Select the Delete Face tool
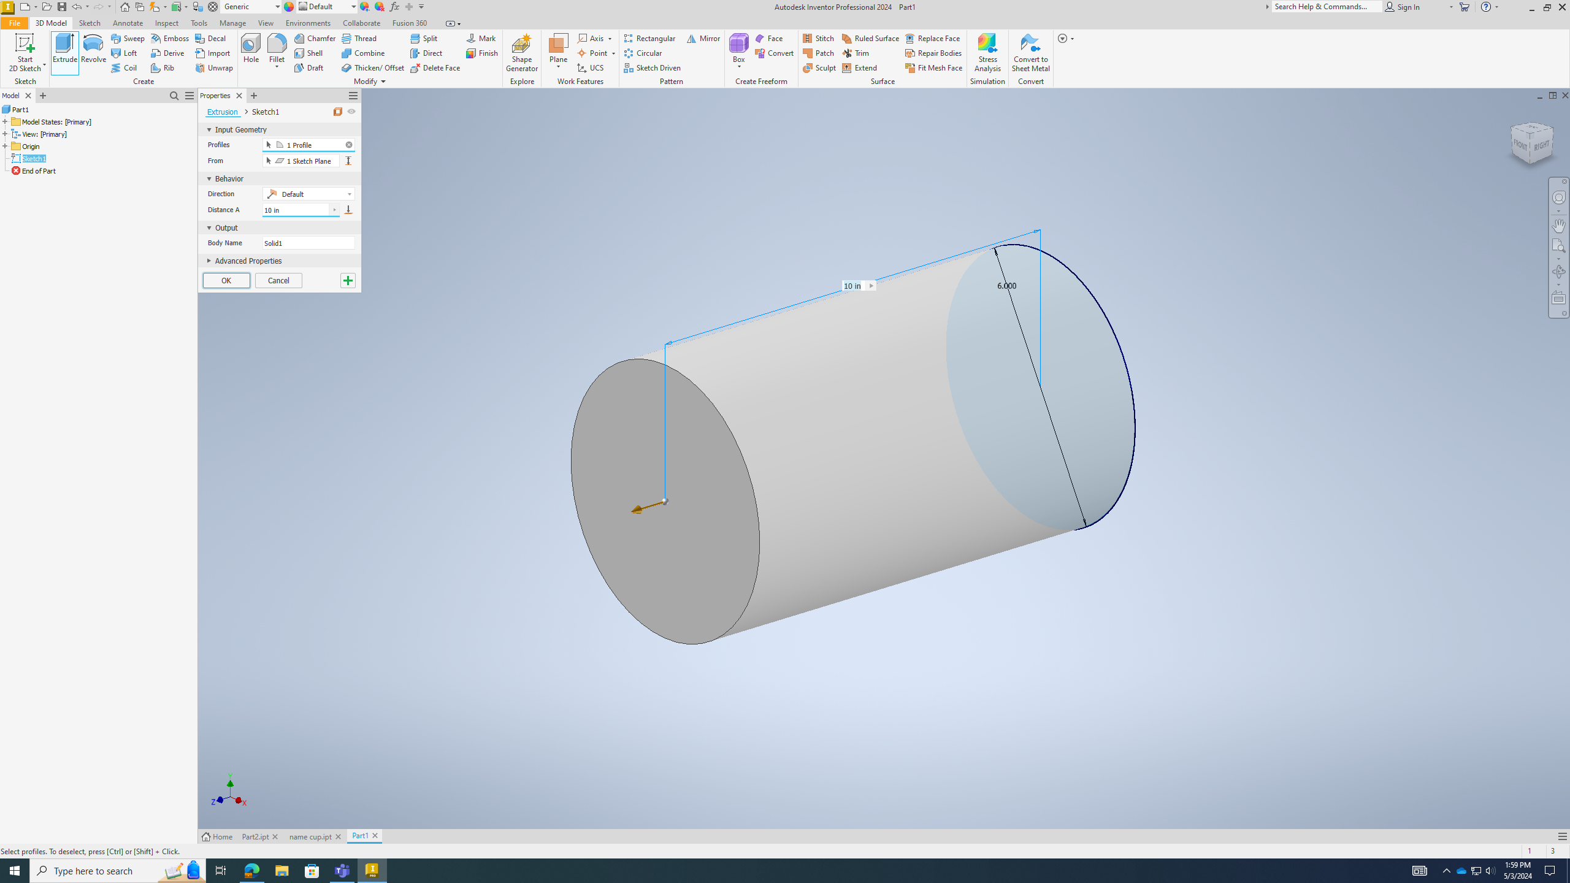Screen dimensions: 1570x883 (x=435, y=67)
